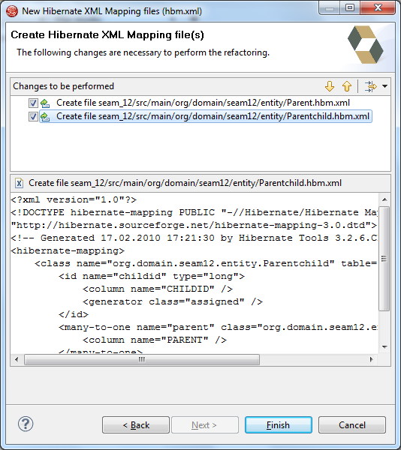The width and height of the screenshot is (401, 450).
Task: Go back with the Back button
Action: click(x=136, y=425)
